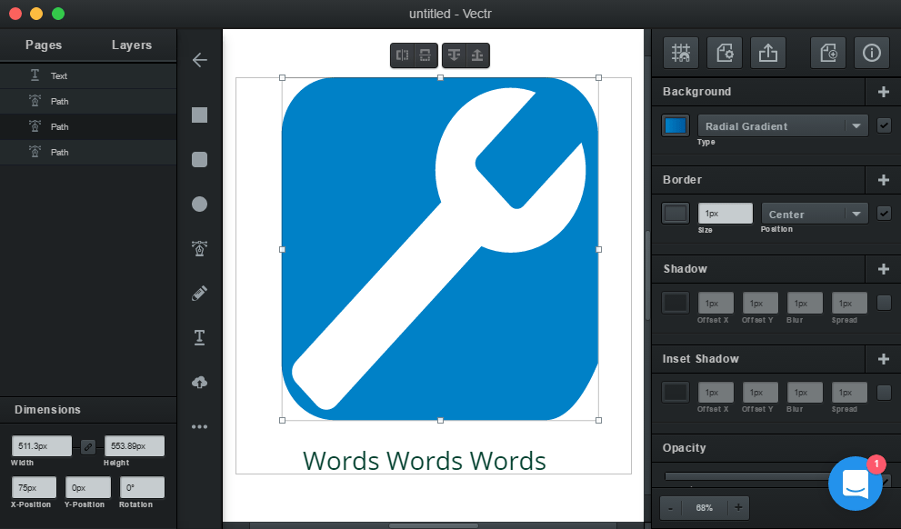
Task: Open the Export panel
Action: click(768, 52)
